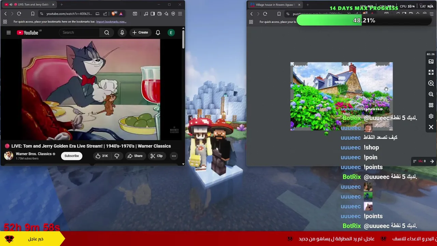
Task: Share the Tom and Jerry video
Action: (x=135, y=156)
